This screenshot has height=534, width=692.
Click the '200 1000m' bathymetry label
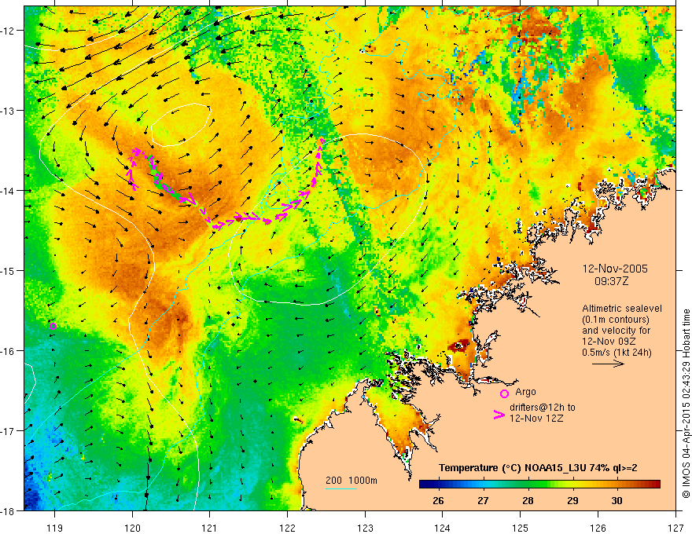(352, 481)
